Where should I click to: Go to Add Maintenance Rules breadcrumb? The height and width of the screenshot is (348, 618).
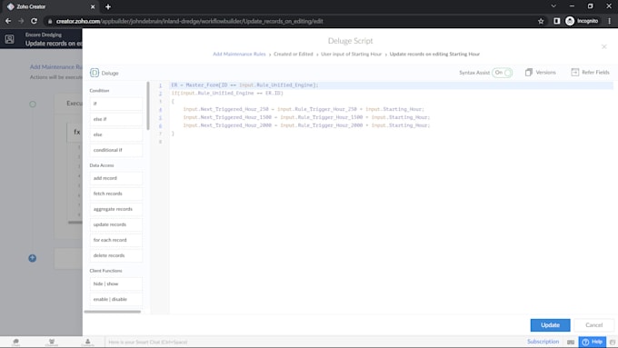pos(239,54)
